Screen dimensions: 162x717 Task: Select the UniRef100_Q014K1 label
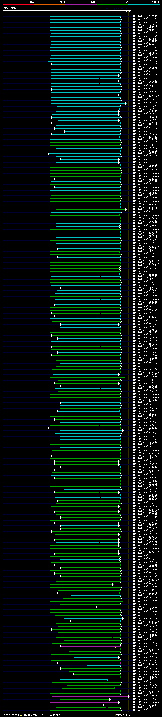pyautogui.click(x=145, y=120)
